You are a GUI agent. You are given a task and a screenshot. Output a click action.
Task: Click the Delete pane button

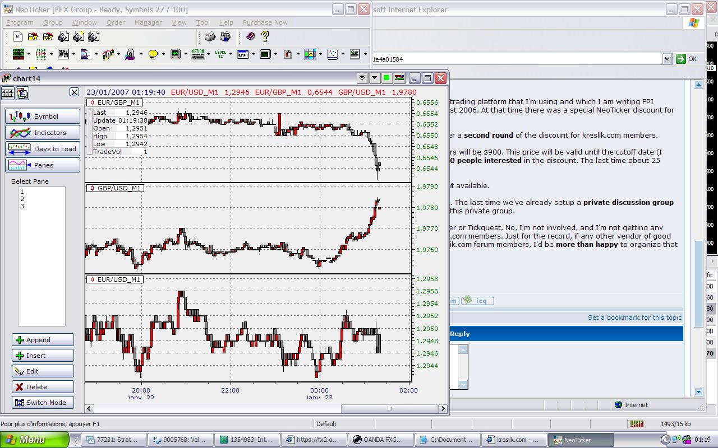click(x=43, y=387)
